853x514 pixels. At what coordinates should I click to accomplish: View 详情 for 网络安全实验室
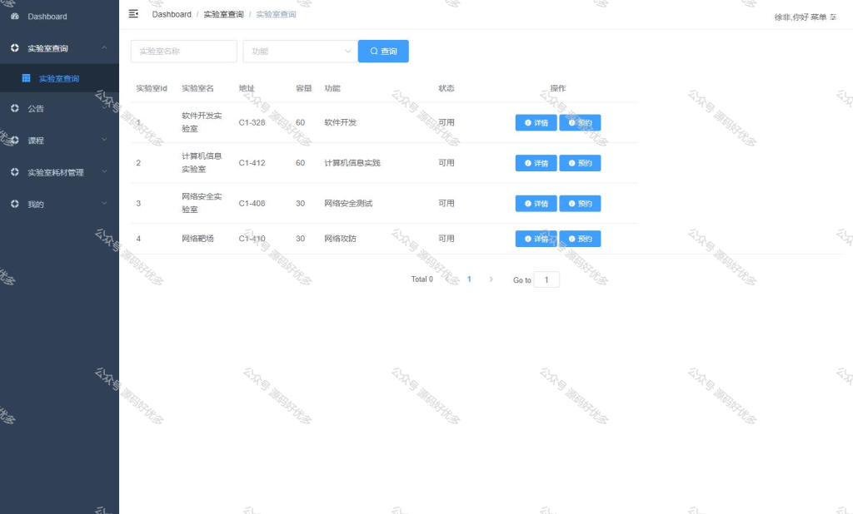(536, 203)
